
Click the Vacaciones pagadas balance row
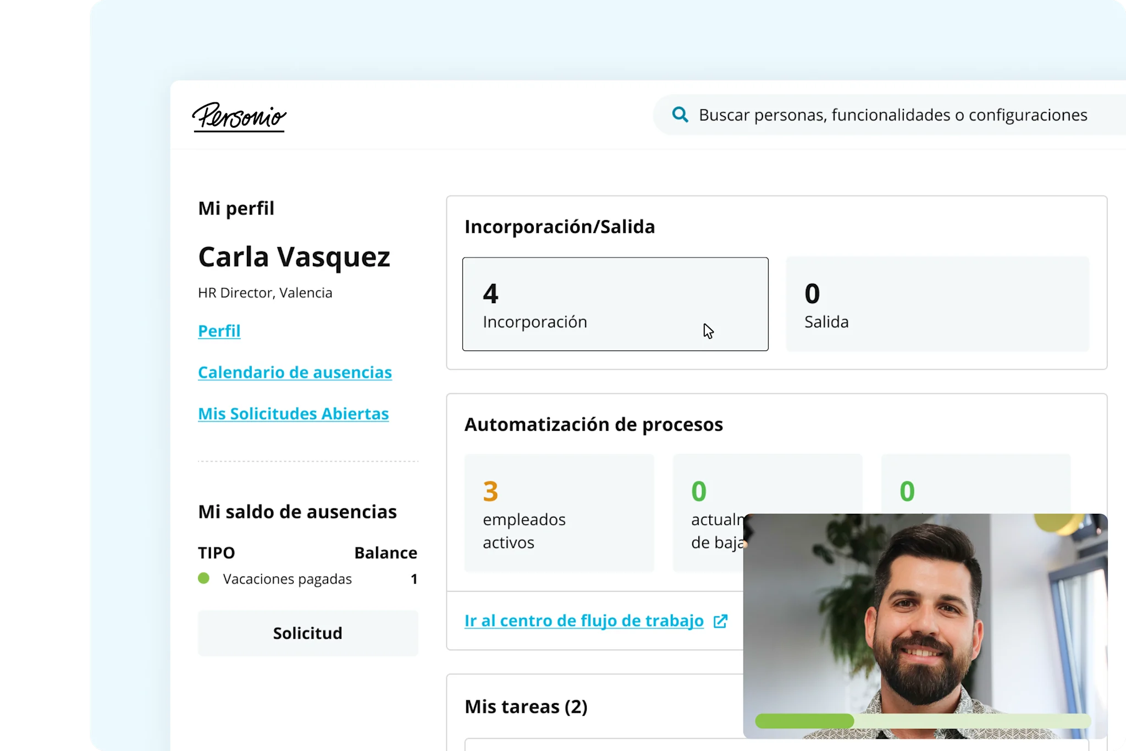[x=307, y=579]
